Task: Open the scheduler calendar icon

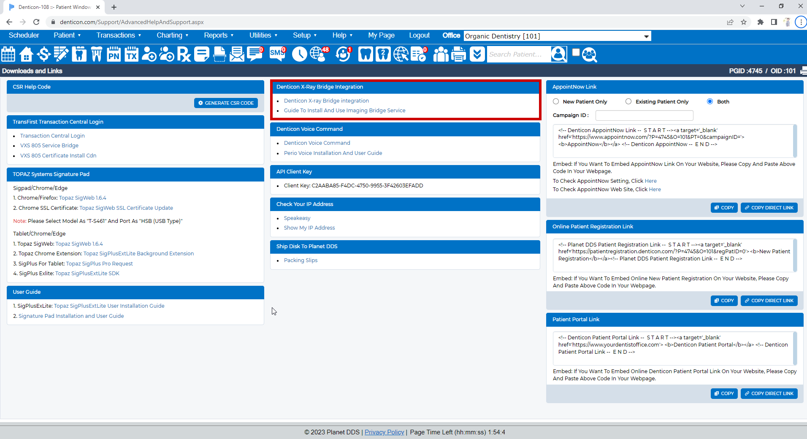Action: coord(8,54)
